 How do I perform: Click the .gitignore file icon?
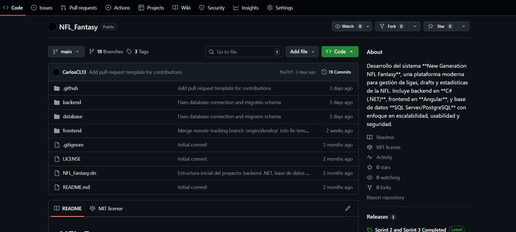[57, 145]
